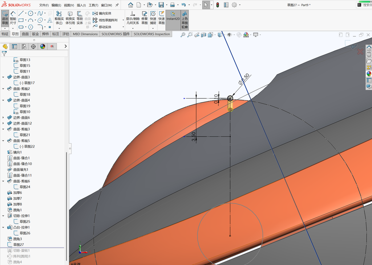Image resolution: width=372 pixels, height=265 pixels.
Task: Click the tree filter funnel icon
Action: tap(4, 54)
